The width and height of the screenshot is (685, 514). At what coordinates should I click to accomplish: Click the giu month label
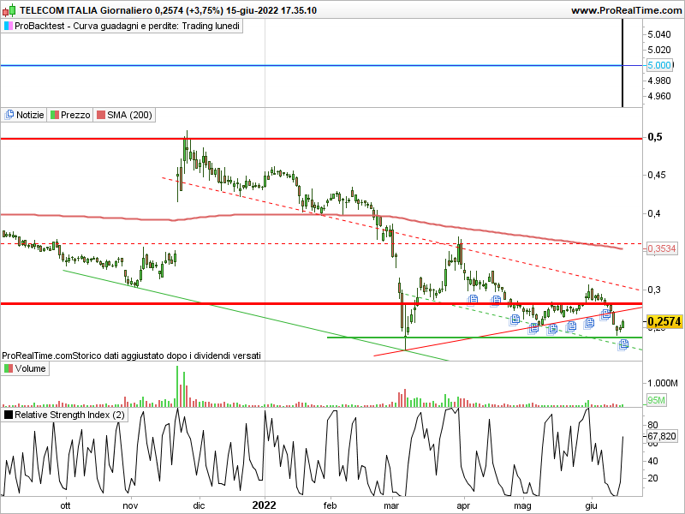(x=591, y=505)
